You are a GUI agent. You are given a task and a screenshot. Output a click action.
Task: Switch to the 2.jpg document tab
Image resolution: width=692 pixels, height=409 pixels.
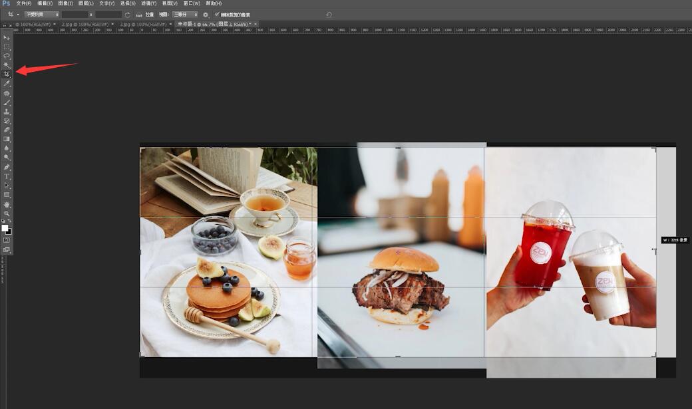tap(85, 24)
